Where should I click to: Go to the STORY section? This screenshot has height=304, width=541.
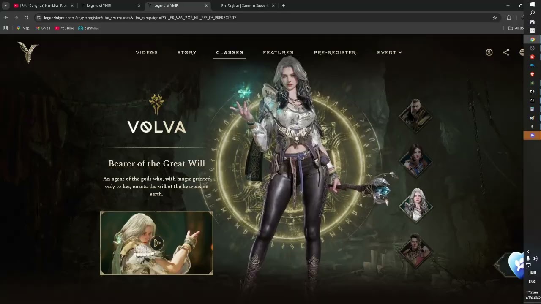[x=187, y=52]
